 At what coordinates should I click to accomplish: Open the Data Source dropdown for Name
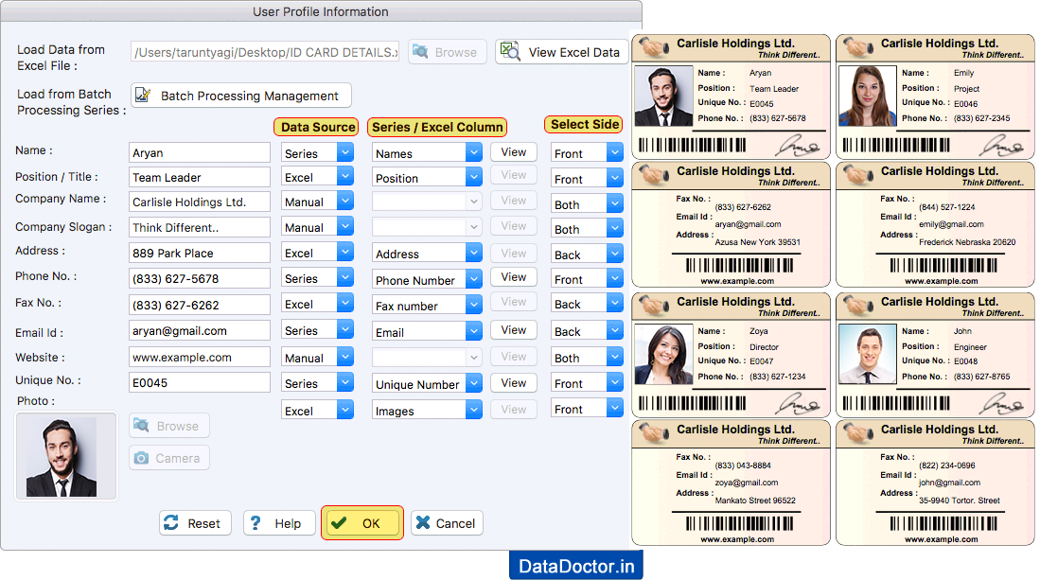point(317,151)
